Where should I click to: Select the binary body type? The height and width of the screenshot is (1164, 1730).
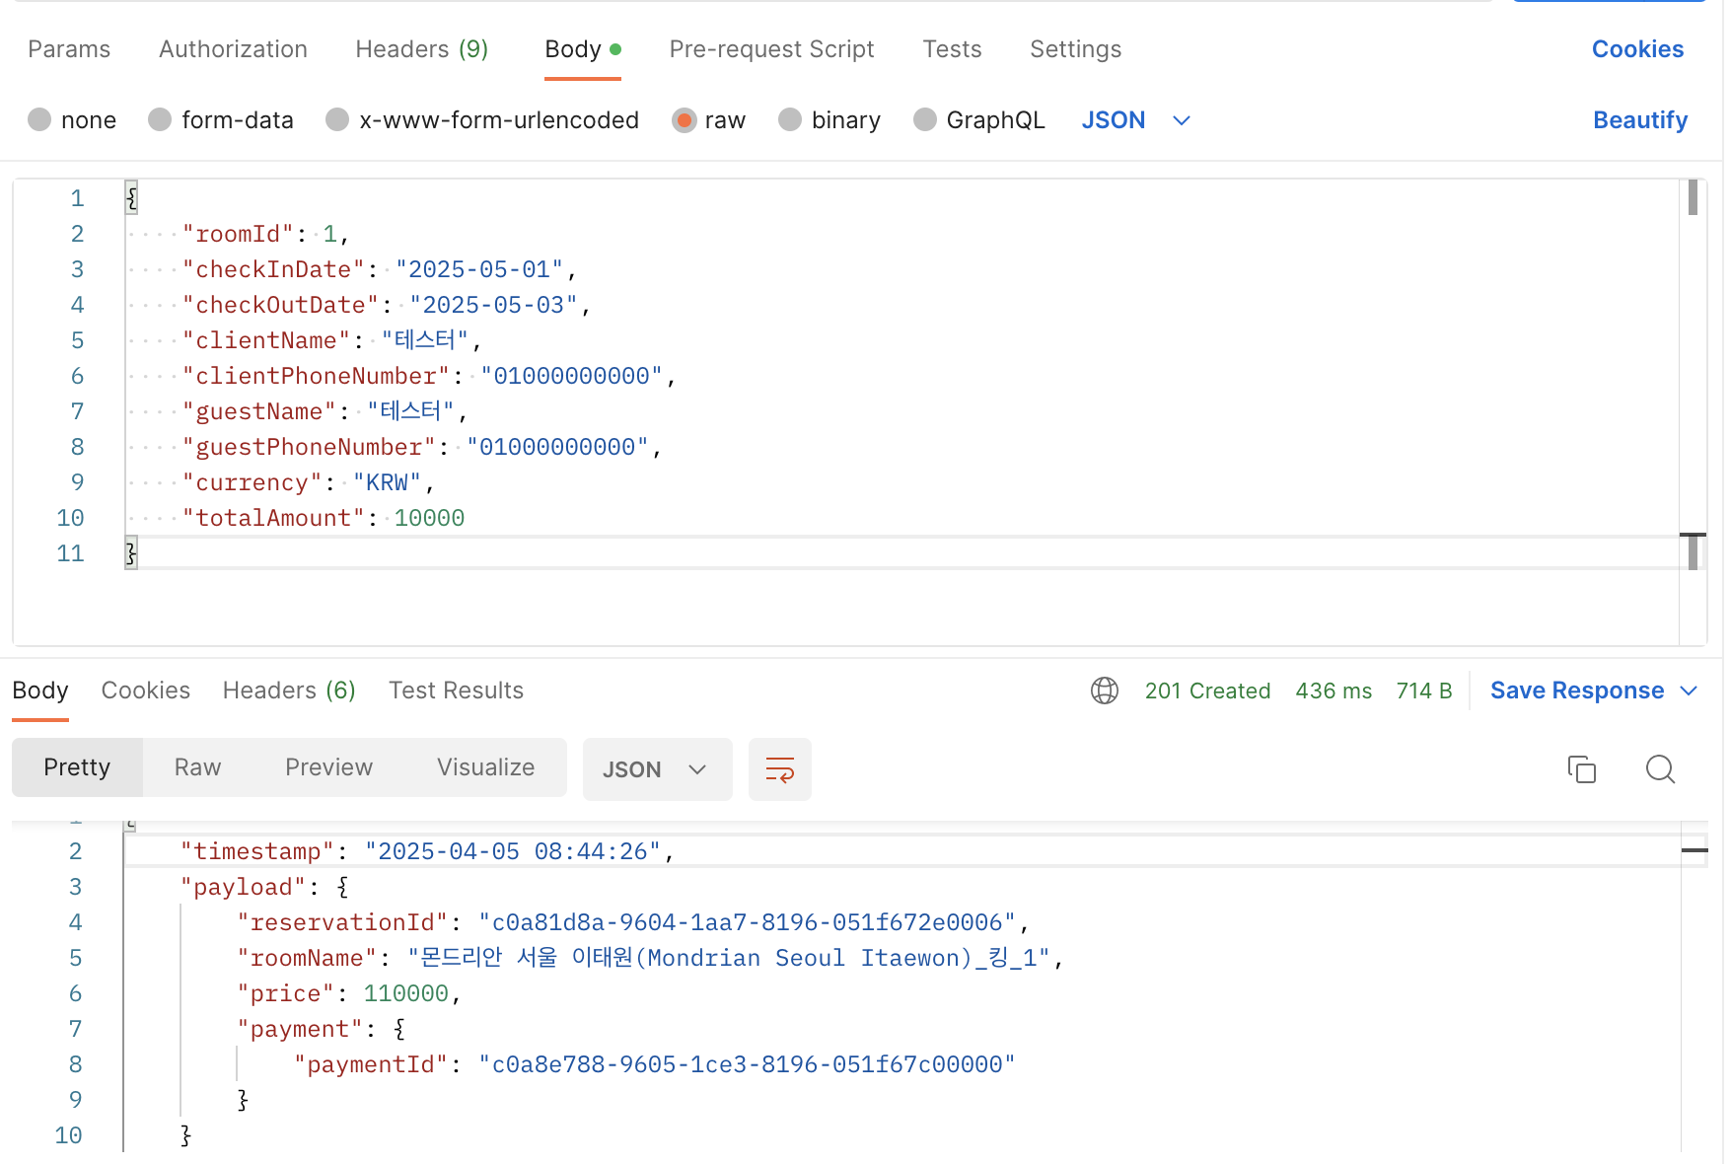(829, 120)
